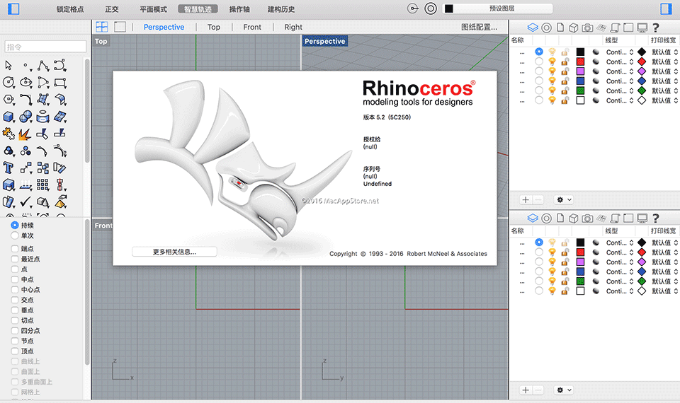This screenshot has height=403, width=680.
Task: Select the Fillet curves tool
Action: coord(26,100)
